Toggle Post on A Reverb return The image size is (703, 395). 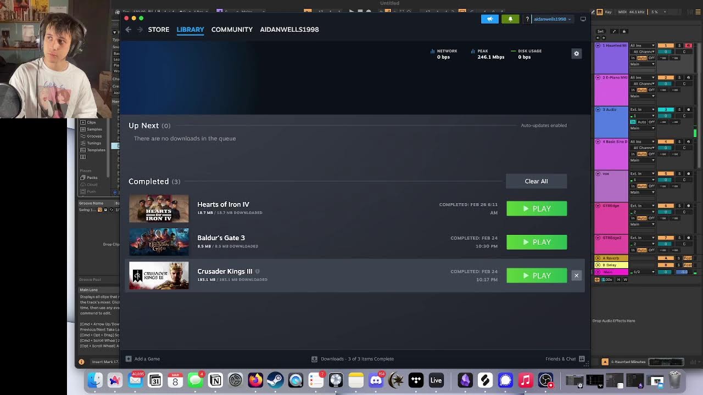pyautogui.click(x=688, y=258)
